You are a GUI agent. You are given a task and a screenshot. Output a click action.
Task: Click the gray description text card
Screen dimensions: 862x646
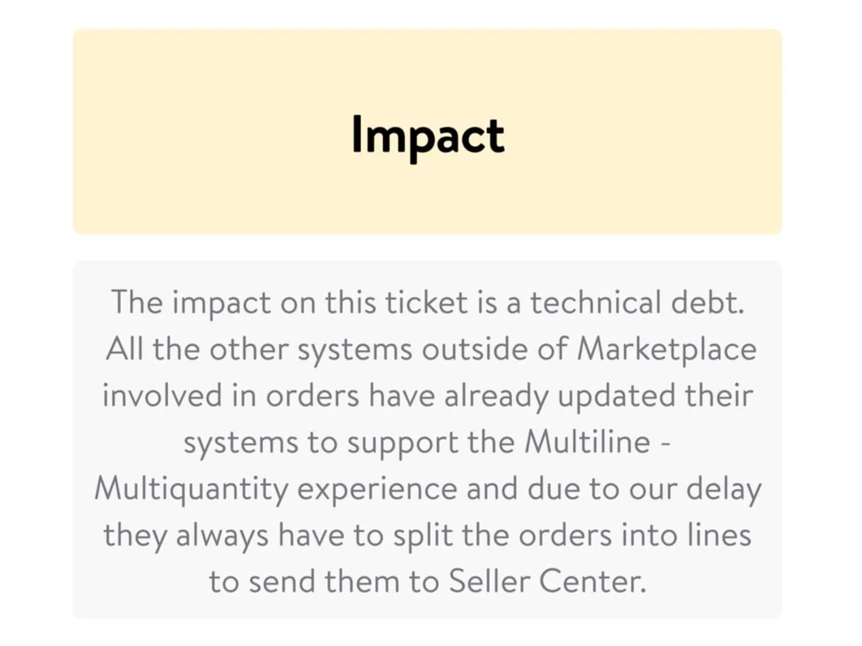428,440
